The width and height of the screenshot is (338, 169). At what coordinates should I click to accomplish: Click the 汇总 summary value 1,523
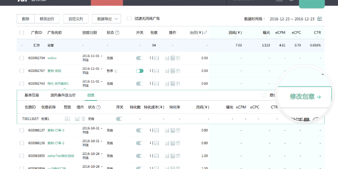coord(266,45)
